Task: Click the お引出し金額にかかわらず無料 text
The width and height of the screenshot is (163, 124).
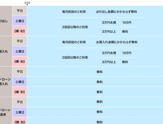Action: [116, 12]
